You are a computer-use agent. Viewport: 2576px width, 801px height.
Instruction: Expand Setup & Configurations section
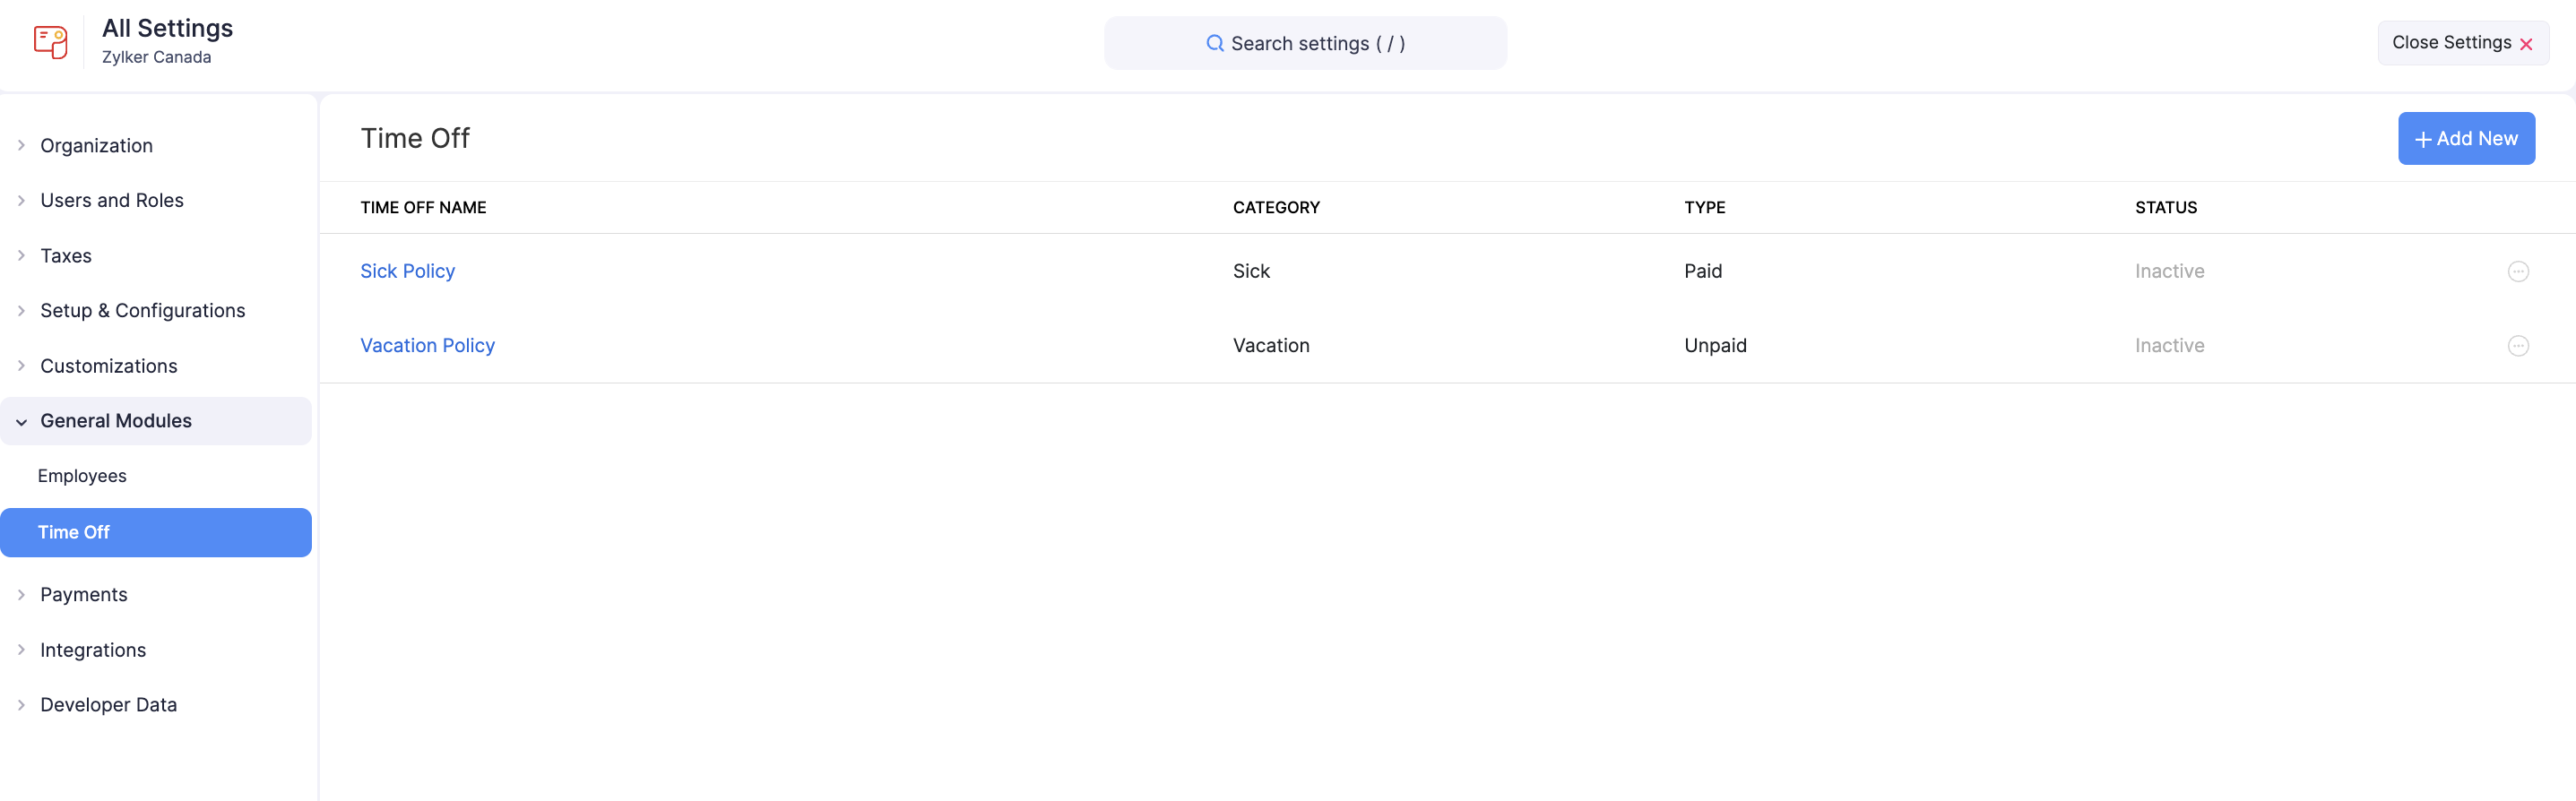(21, 311)
